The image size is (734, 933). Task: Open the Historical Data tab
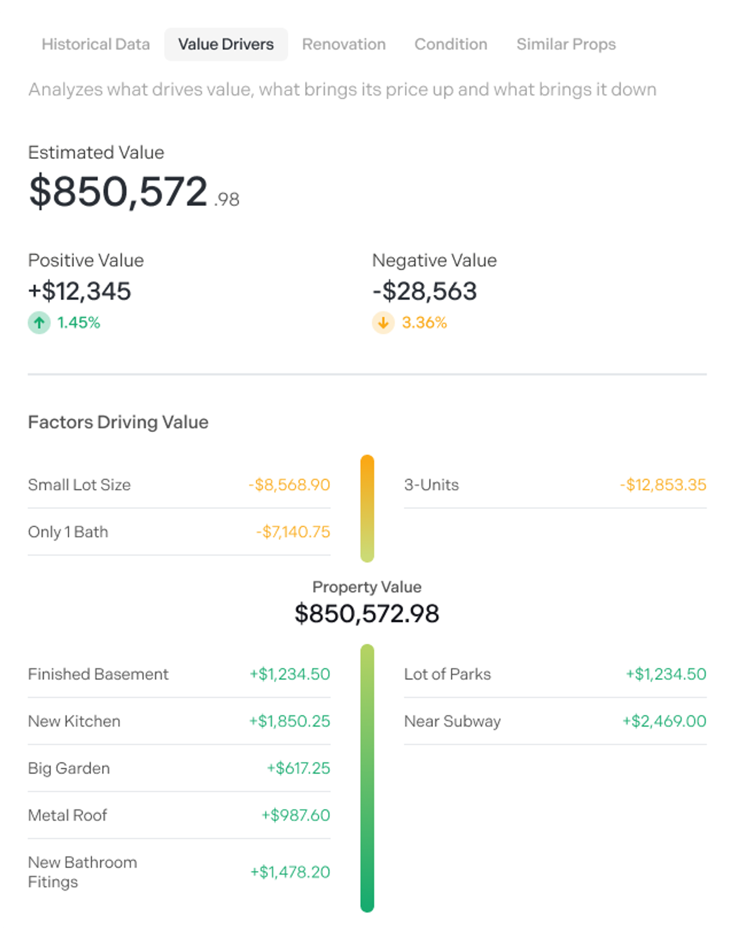(96, 44)
